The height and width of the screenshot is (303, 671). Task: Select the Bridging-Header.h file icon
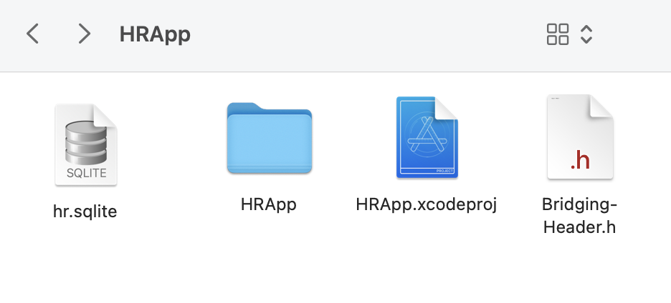580,137
